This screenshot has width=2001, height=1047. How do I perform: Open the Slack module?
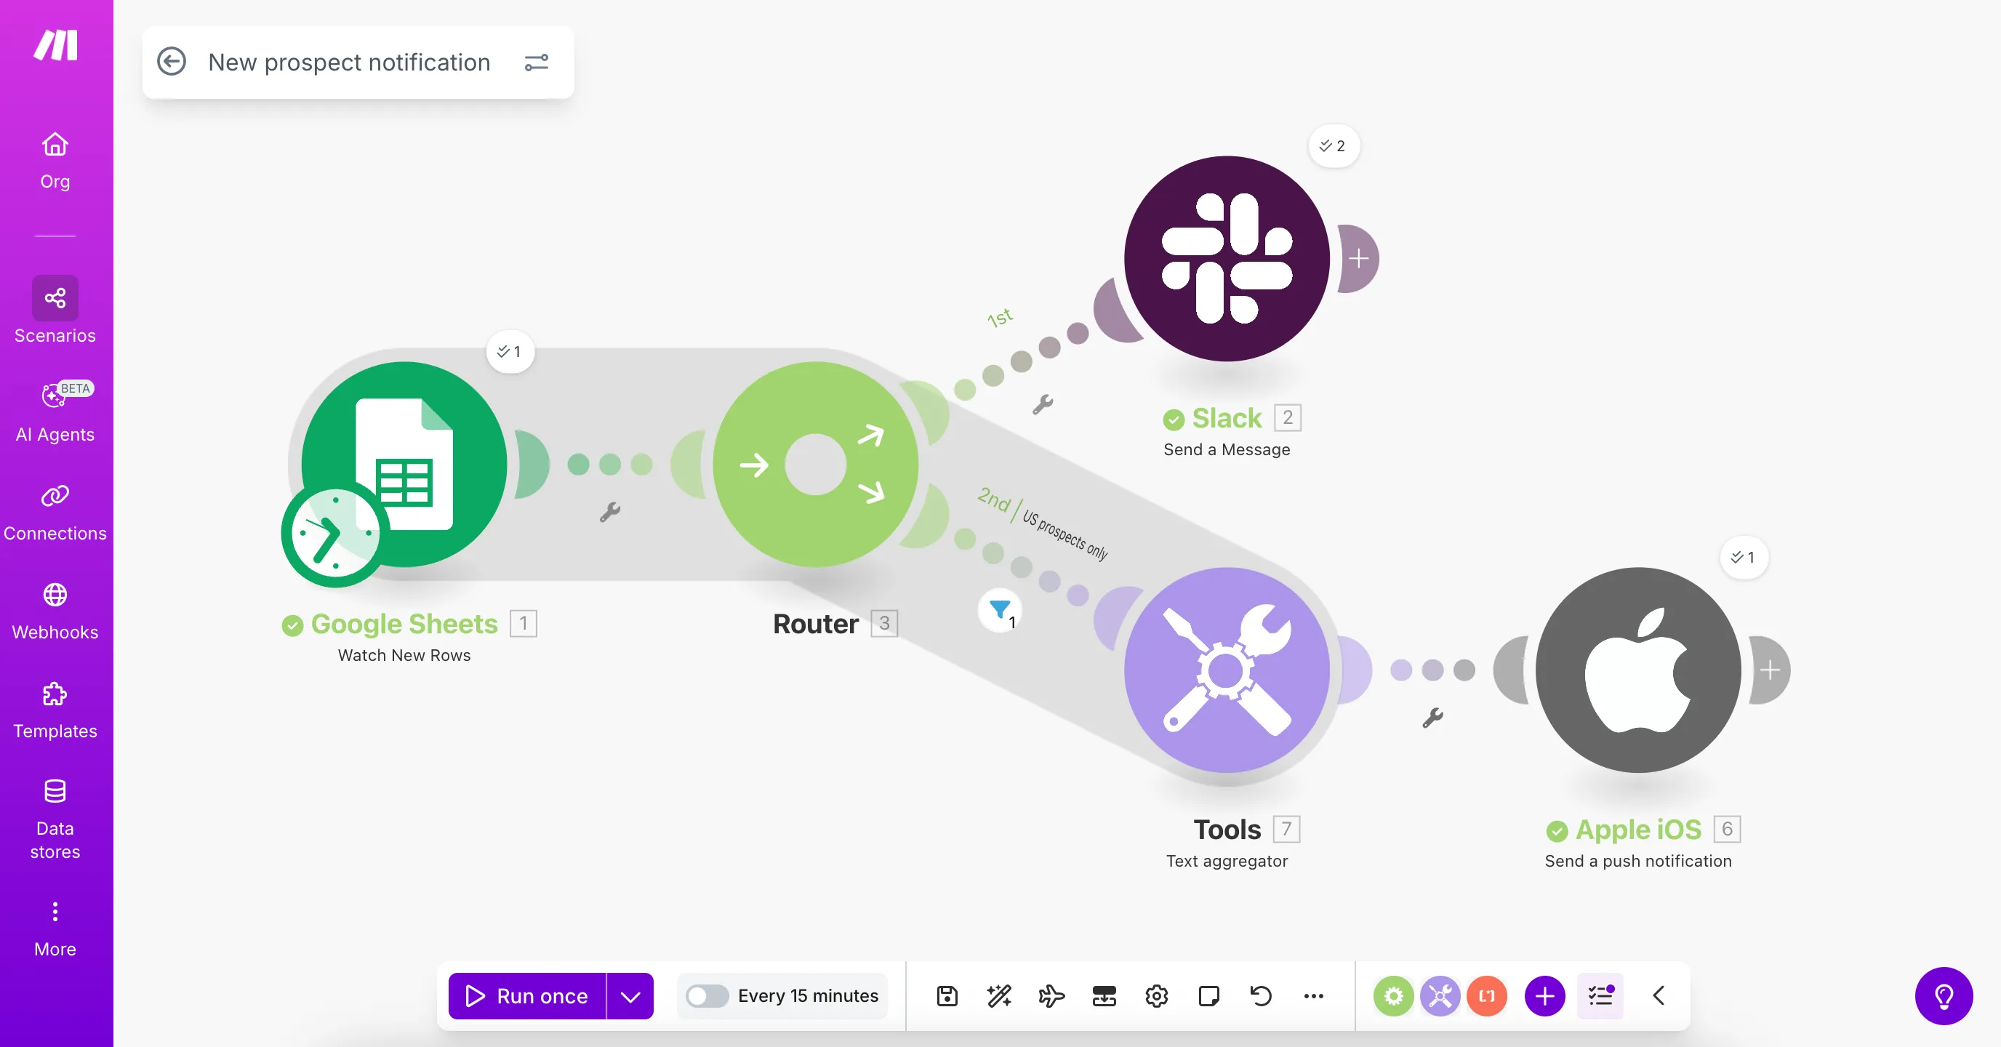point(1227,259)
